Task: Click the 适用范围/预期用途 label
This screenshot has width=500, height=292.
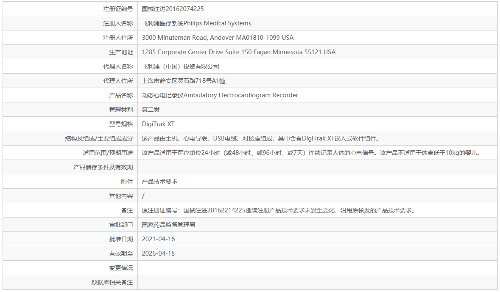Action: (x=108, y=153)
